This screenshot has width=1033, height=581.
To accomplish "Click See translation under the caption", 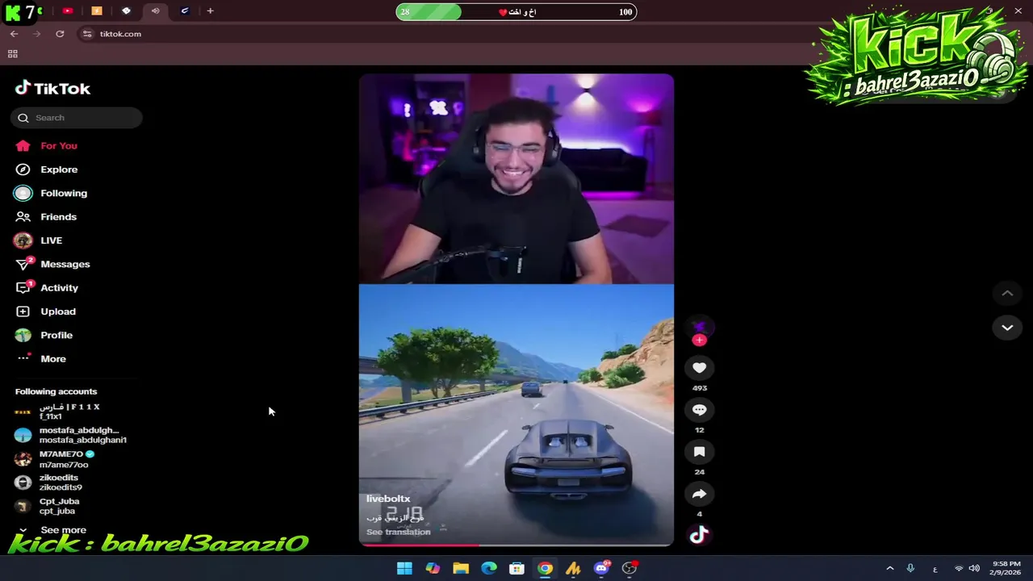I will 399,532.
